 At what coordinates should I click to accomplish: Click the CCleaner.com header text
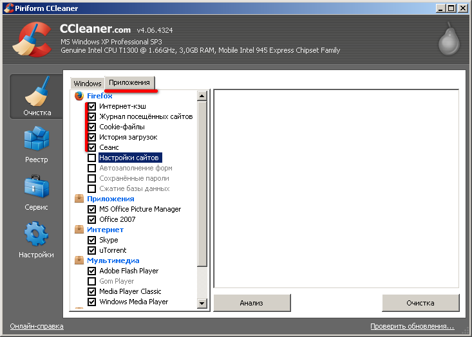pos(95,29)
